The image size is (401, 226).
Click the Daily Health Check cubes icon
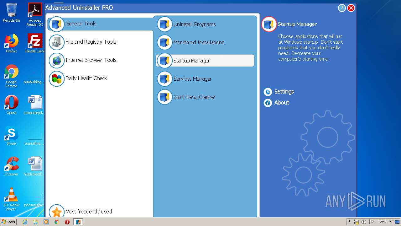[57, 79]
